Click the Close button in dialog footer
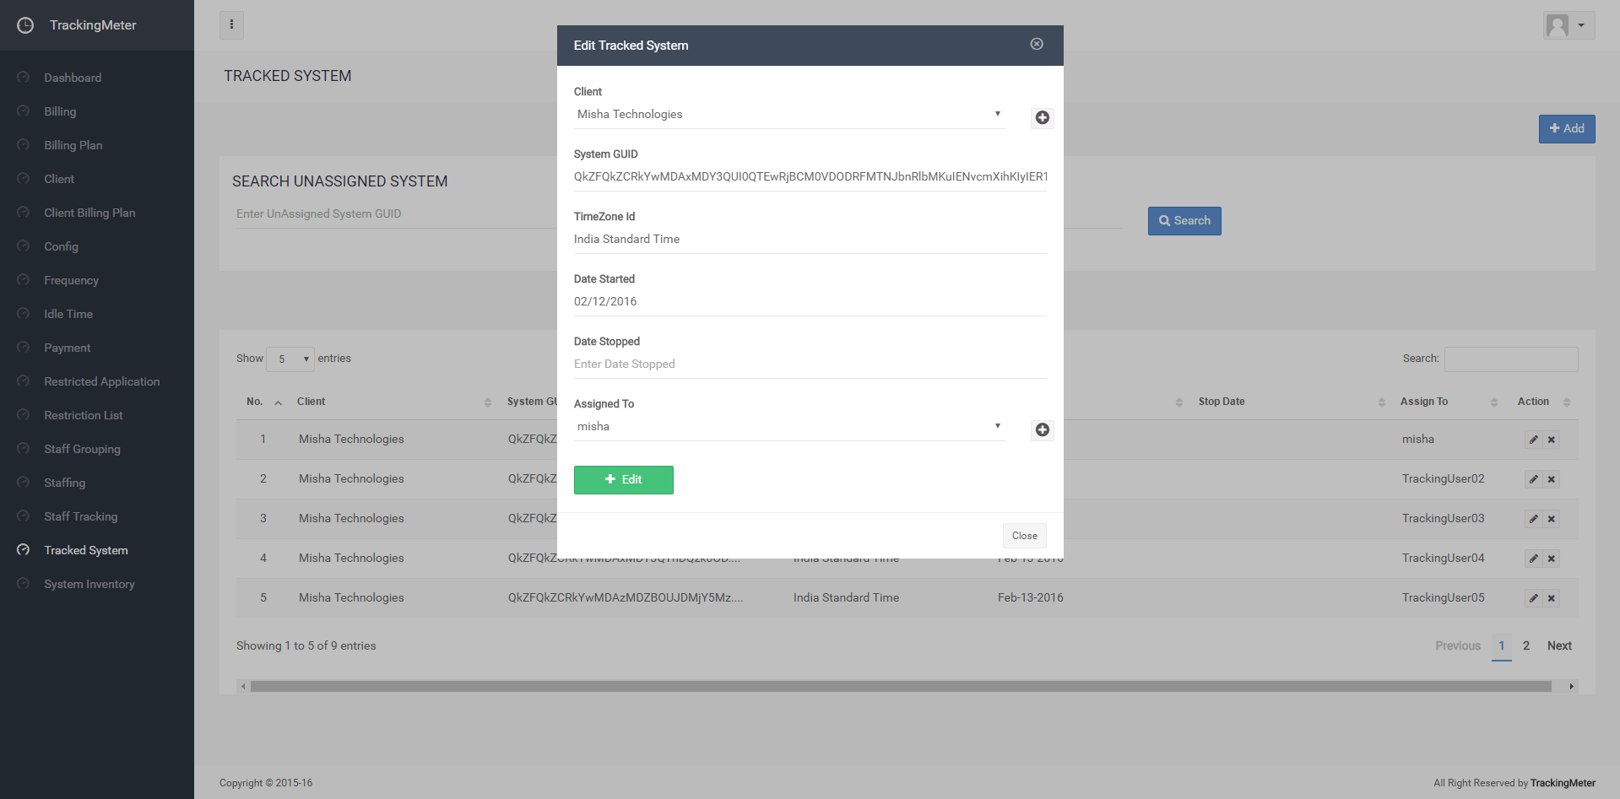Screen dimensions: 1620x799 [1024, 536]
